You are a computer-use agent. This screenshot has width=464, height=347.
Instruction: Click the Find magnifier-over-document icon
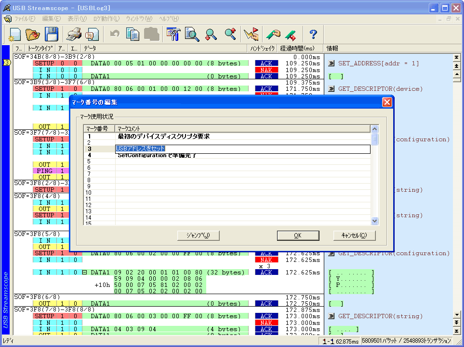[x=192, y=34]
